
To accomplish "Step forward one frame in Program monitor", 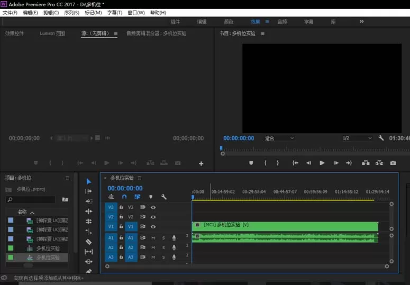I will tap(336, 163).
